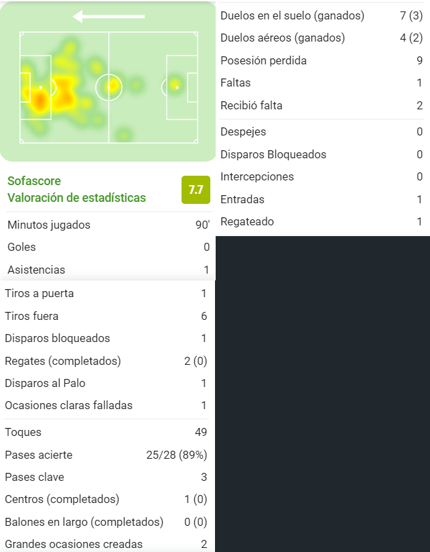Click the Asistencias statistic row
This screenshot has height=552, width=430.
pos(109,270)
